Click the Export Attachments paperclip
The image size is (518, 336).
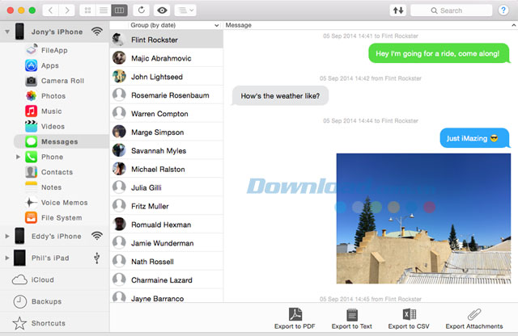click(x=474, y=314)
